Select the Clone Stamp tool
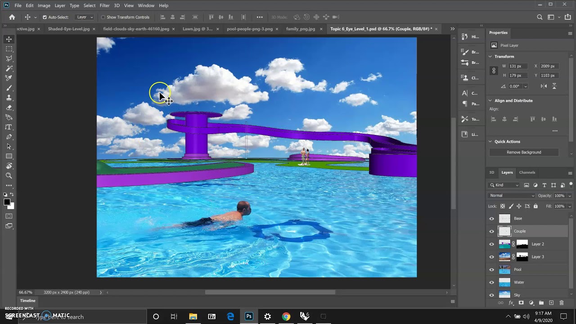 (9, 98)
